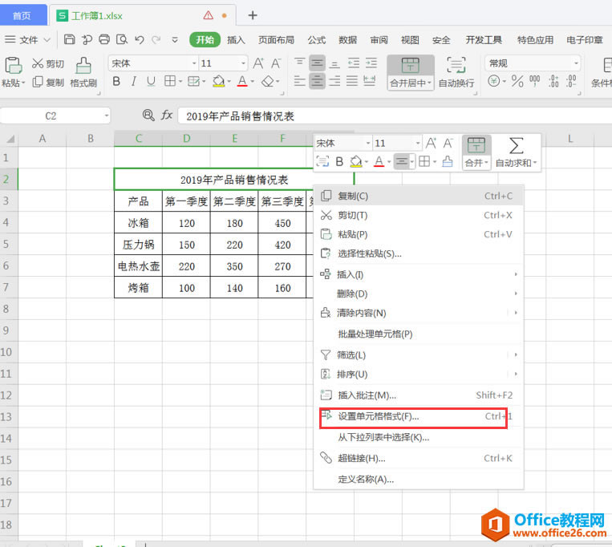Open the mini toolbar font size dropdown
This screenshot has height=547, width=612.
[x=418, y=144]
